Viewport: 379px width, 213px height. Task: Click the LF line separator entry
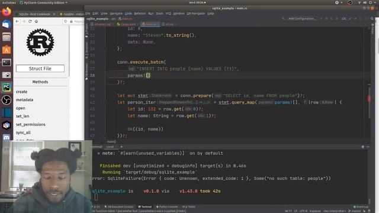pos(296,211)
